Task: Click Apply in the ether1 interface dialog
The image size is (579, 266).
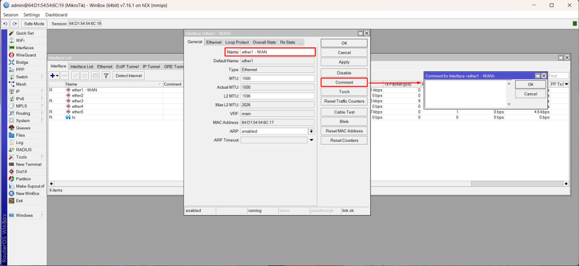Action: click(344, 62)
